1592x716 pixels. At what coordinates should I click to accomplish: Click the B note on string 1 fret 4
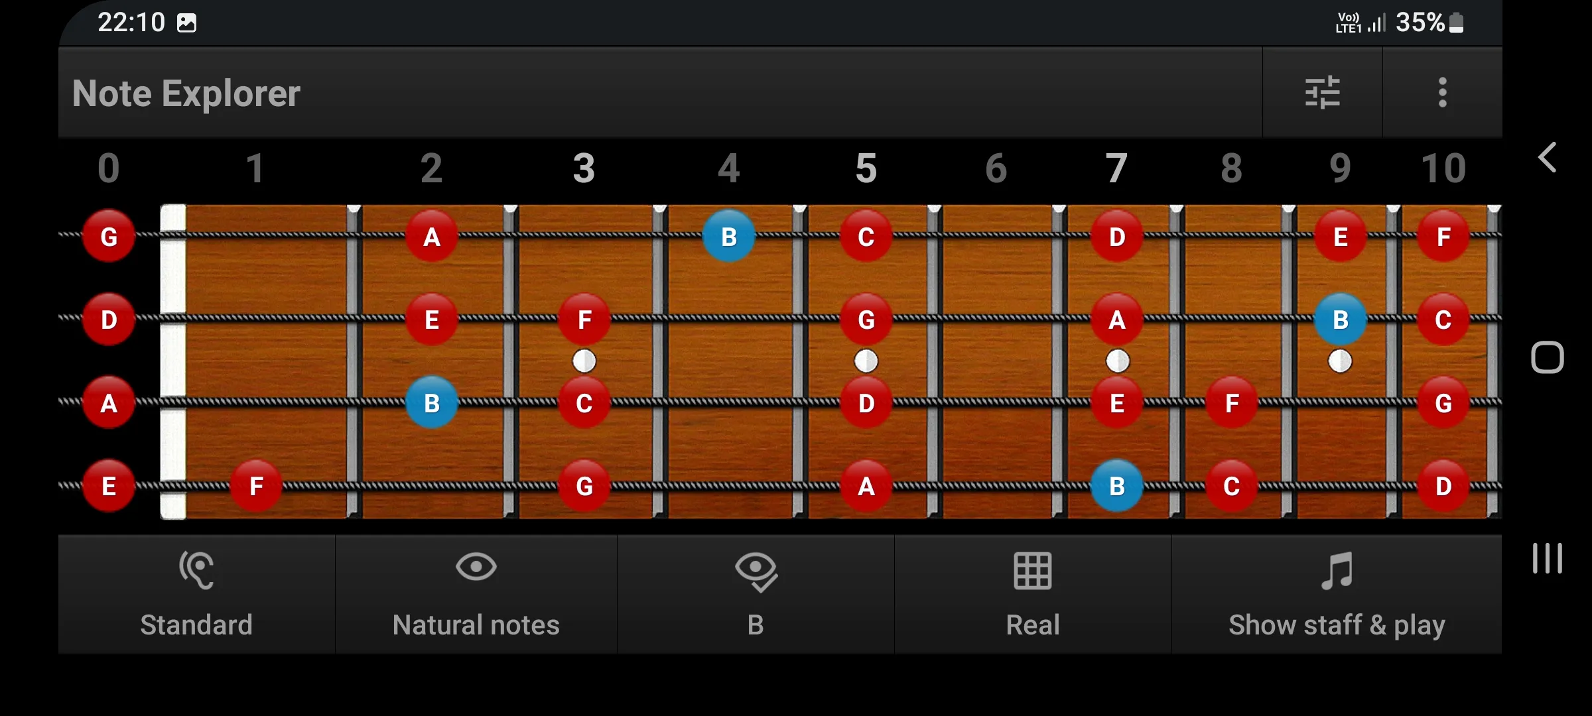tap(728, 235)
